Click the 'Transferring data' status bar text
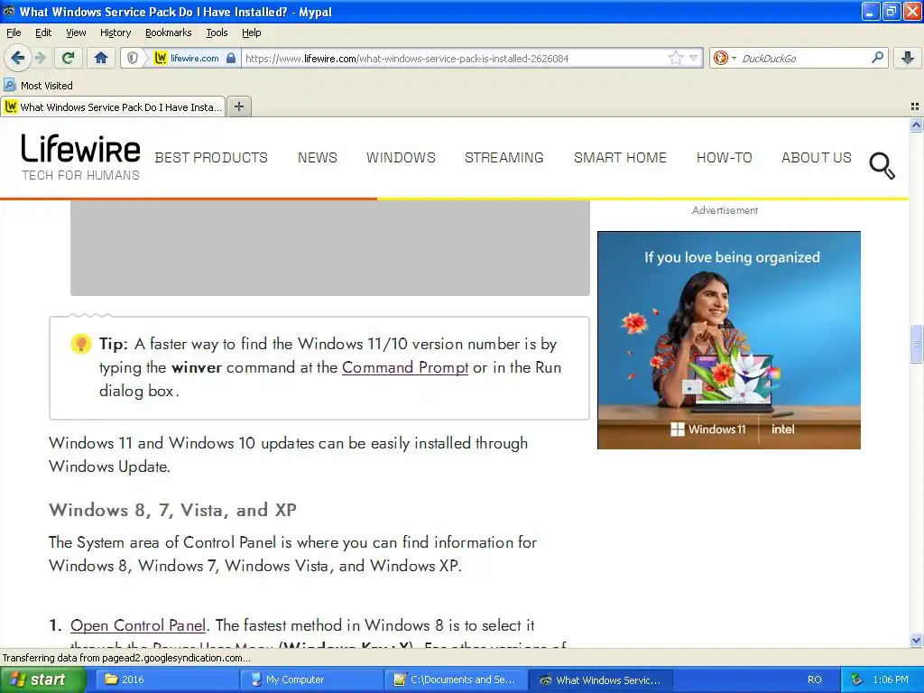Image resolution: width=924 pixels, height=693 pixels. click(126, 658)
